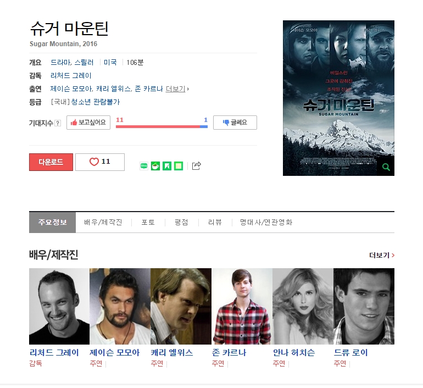The width and height of the screenshot is (423, 388).
Task: Vote 보고싶어요 thumbs-up button
Action: 88,123
